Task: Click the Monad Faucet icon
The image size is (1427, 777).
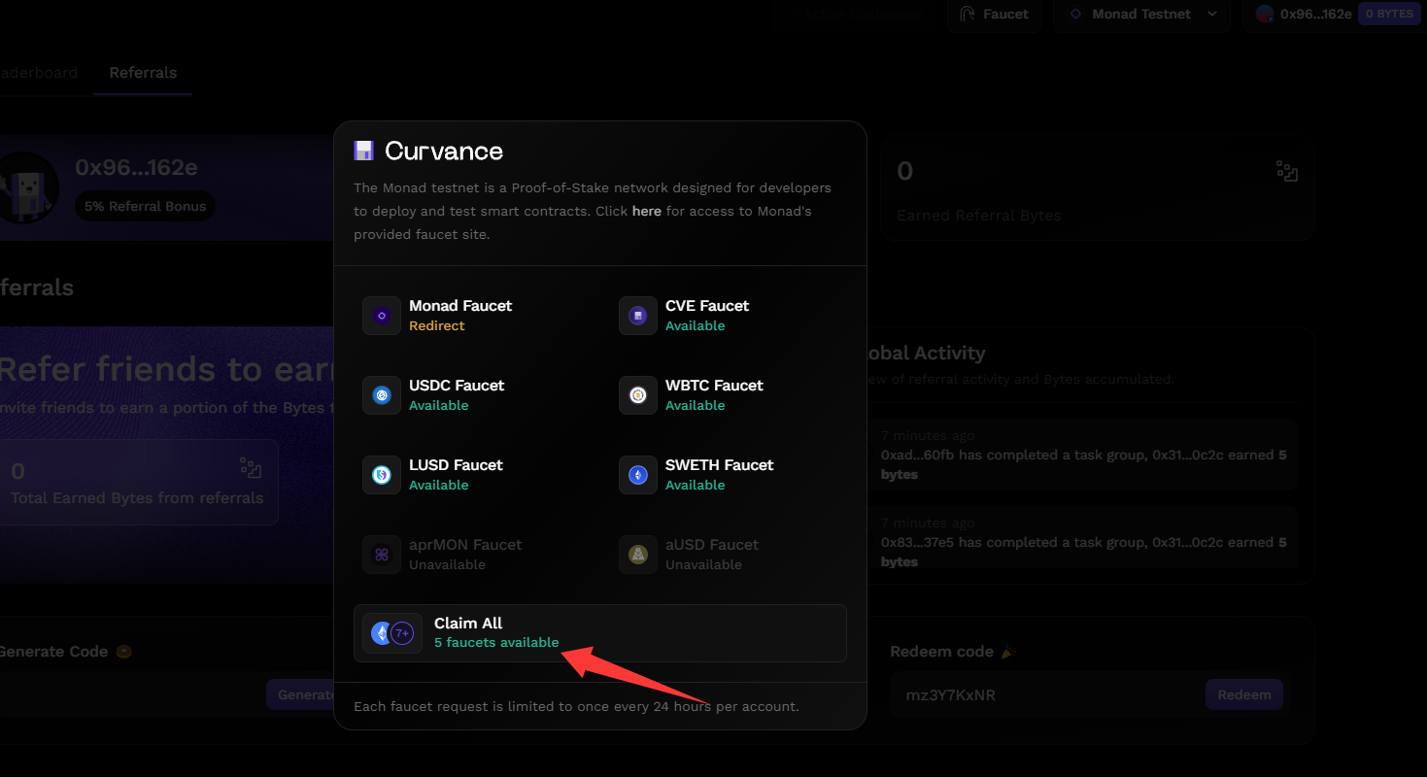Action: pyautogui.click(x=382, y=316)
